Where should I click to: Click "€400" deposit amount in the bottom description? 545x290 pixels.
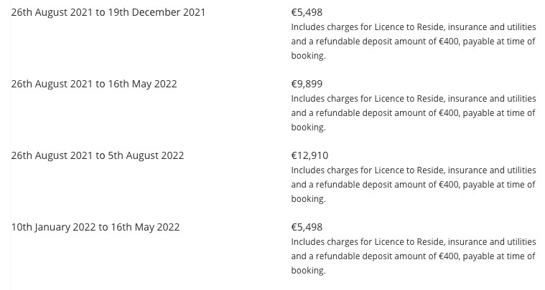pos(448,256)
